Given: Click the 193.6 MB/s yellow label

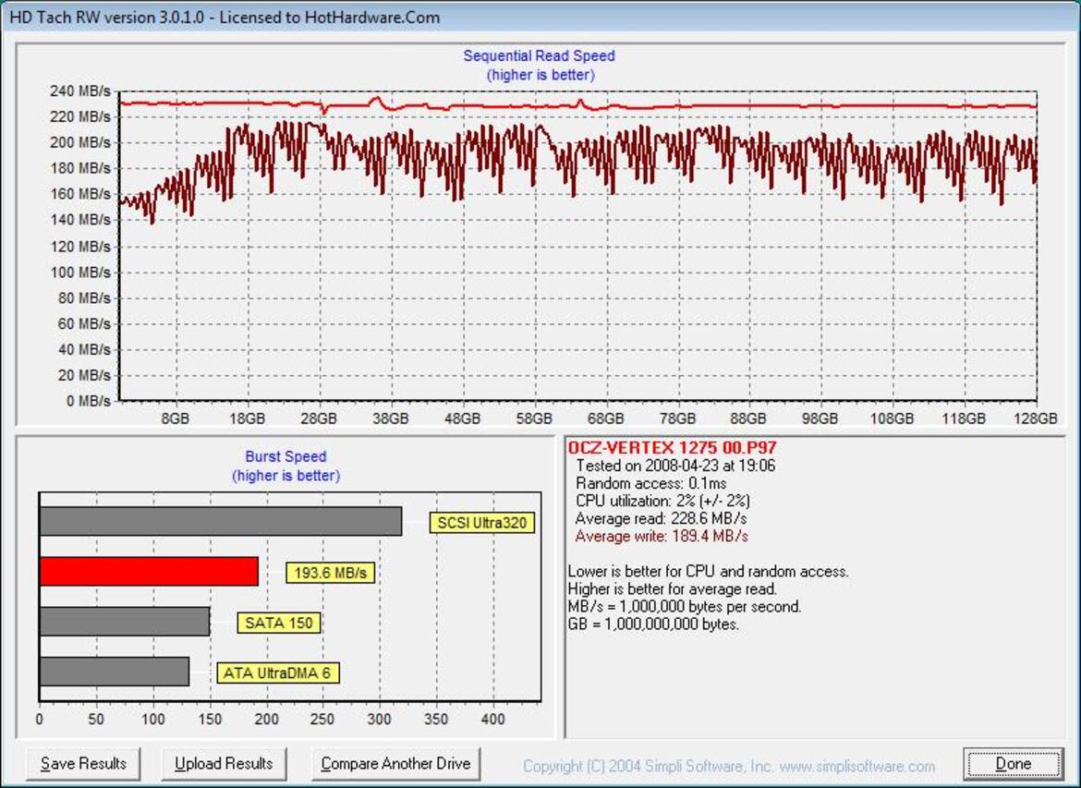Looking at the screenshot, I should point(330,572).
